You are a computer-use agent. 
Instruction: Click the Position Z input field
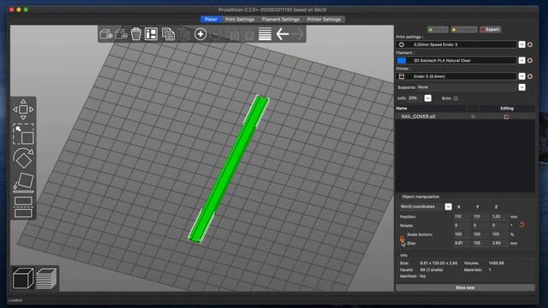coord(498,216)
